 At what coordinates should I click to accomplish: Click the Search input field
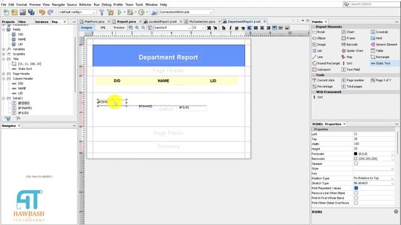372,4
